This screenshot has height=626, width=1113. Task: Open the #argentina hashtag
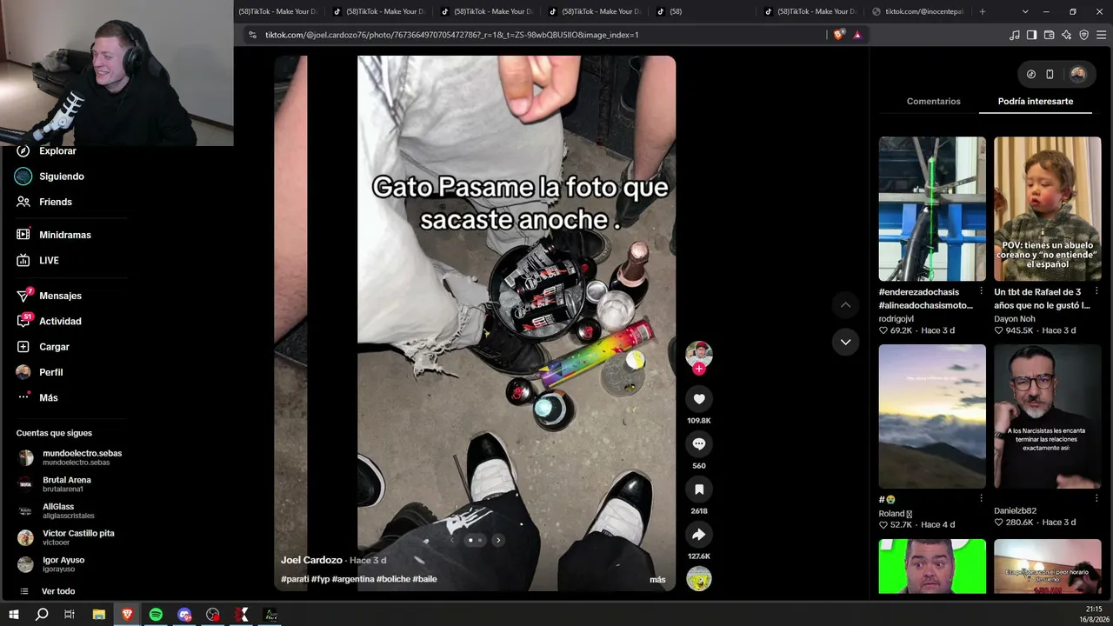[353, 579]
